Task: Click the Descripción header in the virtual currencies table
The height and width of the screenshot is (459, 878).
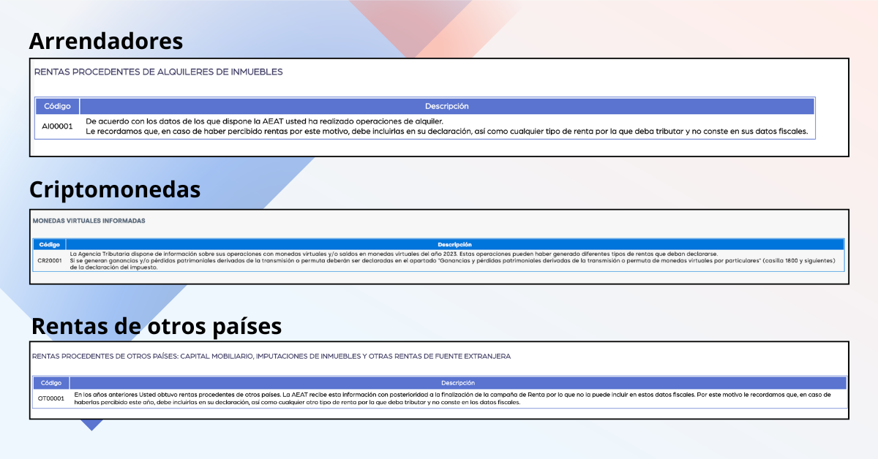Action: pos(454,244)
